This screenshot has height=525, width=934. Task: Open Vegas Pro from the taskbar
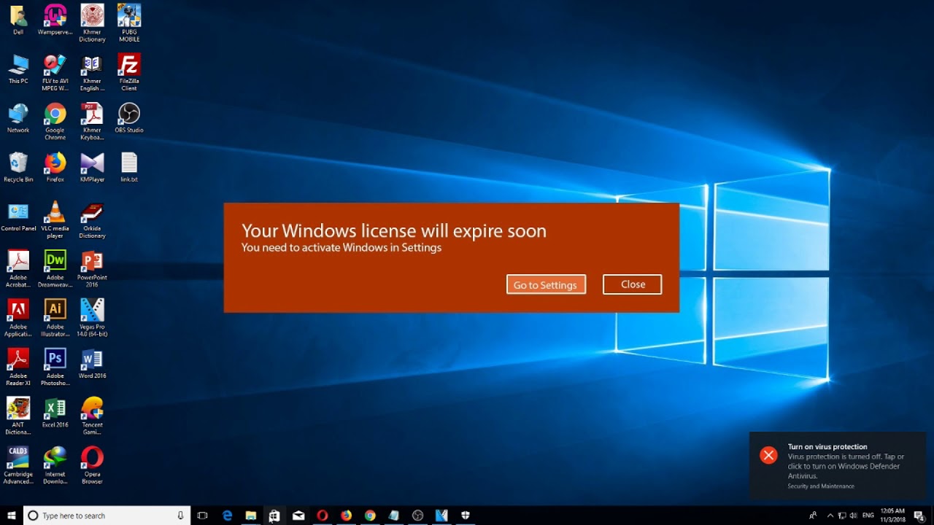coord(441,516)
